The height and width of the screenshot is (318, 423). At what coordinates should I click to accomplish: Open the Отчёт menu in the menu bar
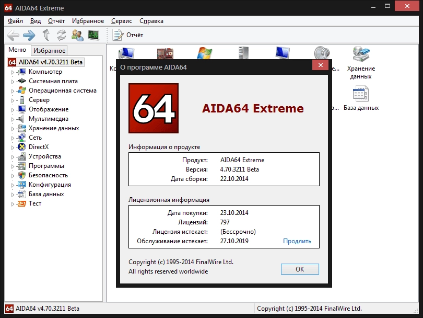point(56,21)
